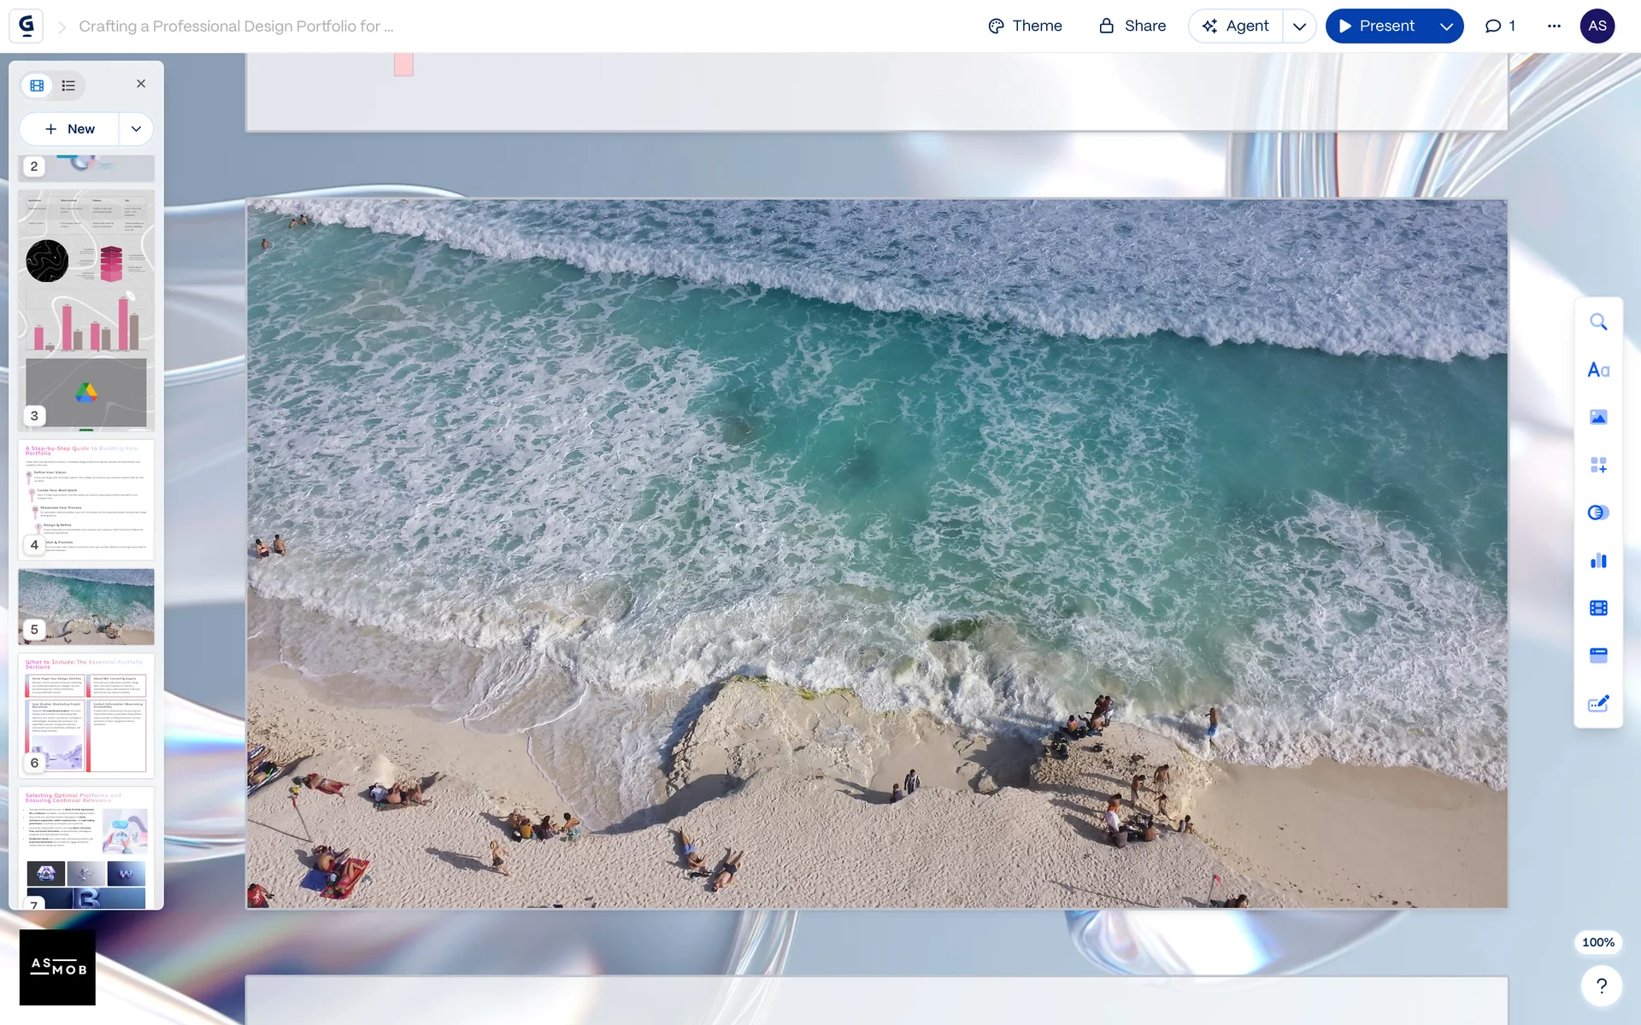Open the video and media embed tool
The height and width of the screenshot is (1025, 1641).
point(1597,607)
